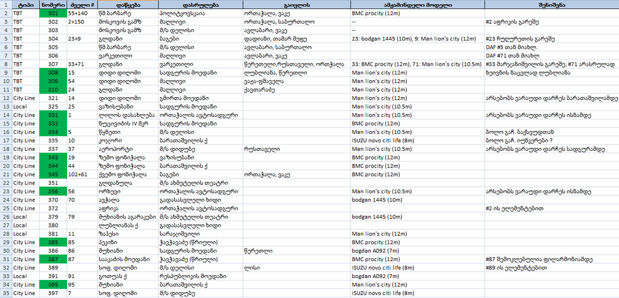Select row header 35

(x=6, y=294)
